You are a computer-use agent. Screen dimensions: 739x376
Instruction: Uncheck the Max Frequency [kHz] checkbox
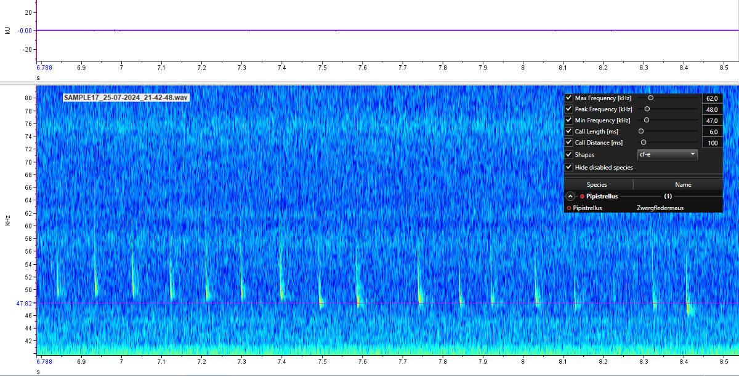pyautogui.click(x=569, y=98)
